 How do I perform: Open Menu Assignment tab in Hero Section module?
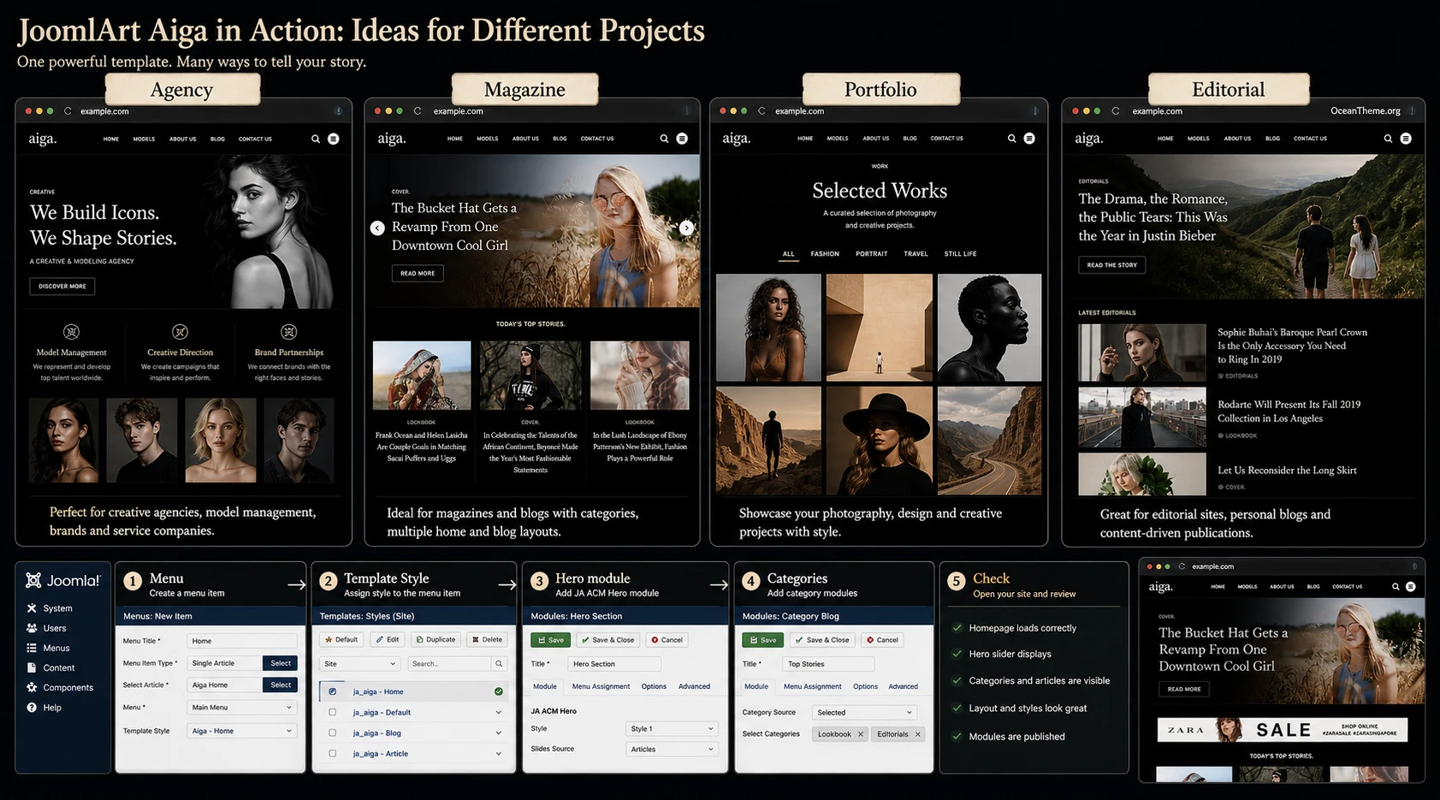click(x=601, y=686)
